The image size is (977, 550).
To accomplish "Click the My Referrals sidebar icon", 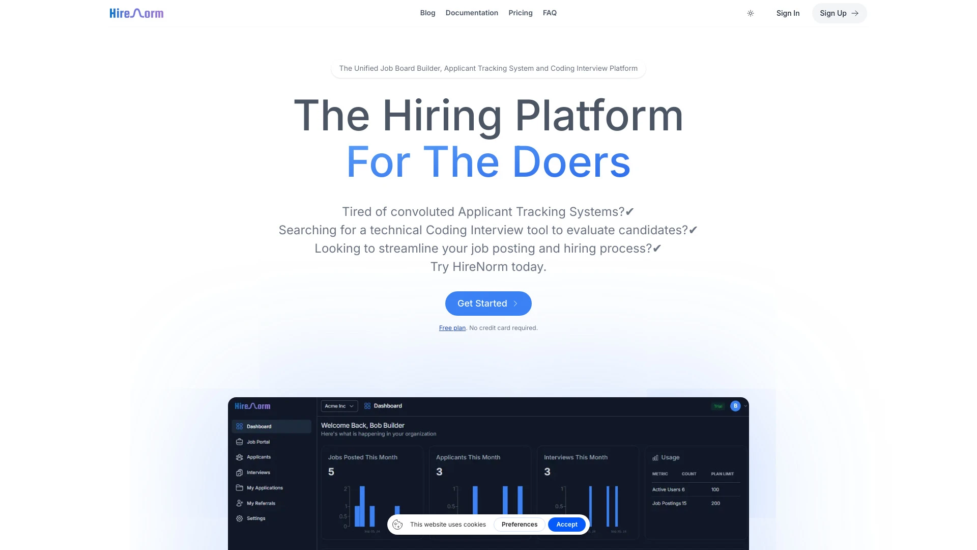I will click(240, 503).
